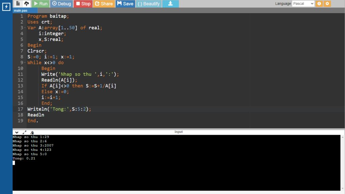The height and width of the screenshot is (194, 345).
Task: Open the settings gear icon
Action: pyautogui.click(x=327, y=3)
